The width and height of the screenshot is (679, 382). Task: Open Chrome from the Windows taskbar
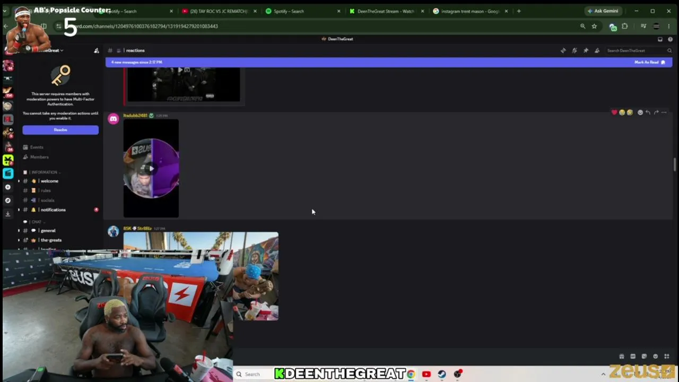[411, 374]
